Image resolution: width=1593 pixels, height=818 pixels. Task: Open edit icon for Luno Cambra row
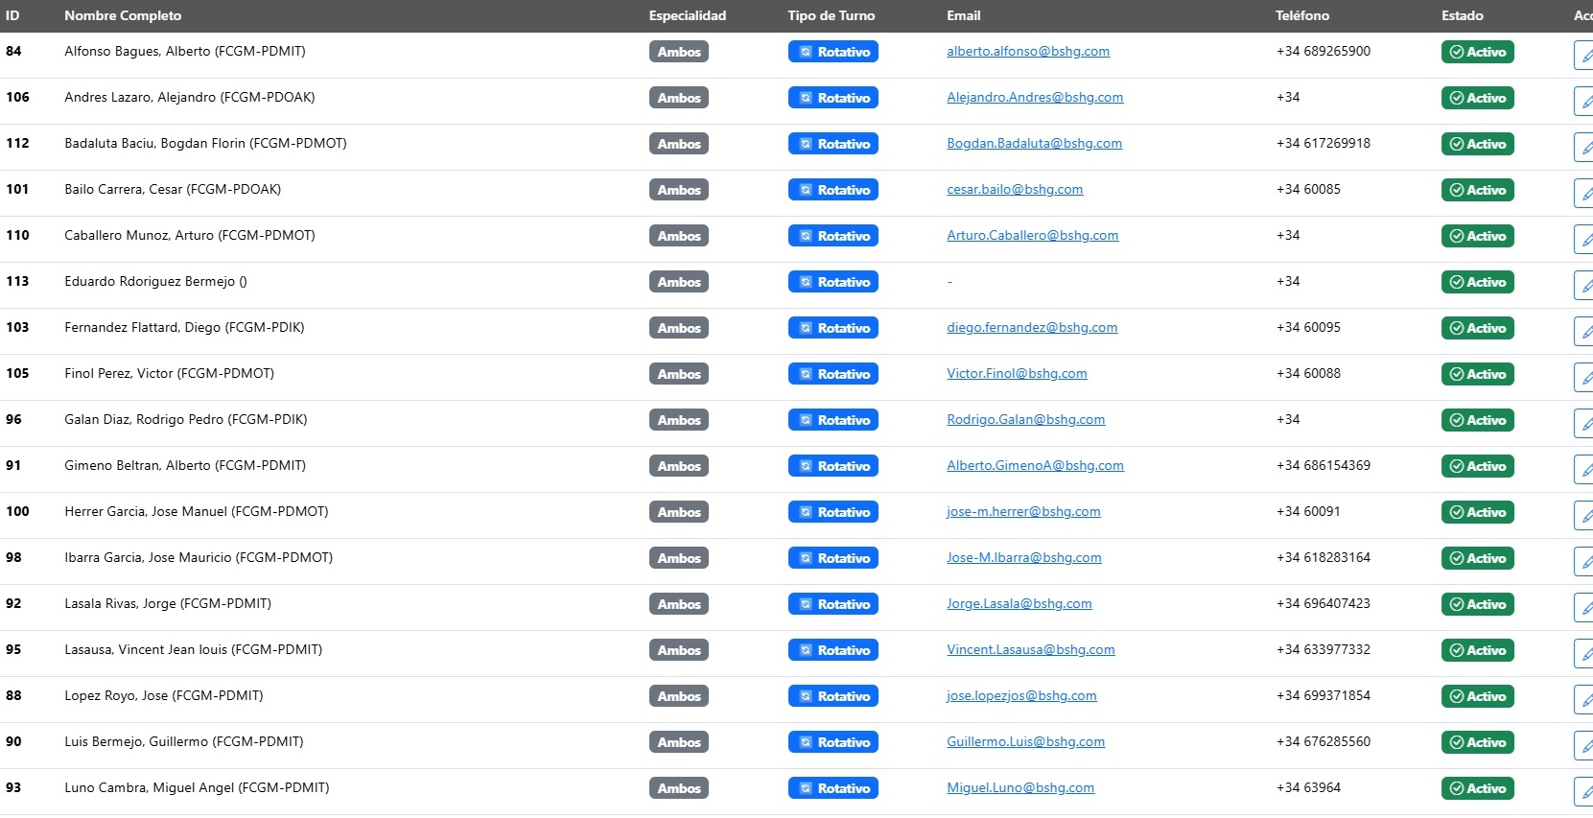(x=1584, y=792)
